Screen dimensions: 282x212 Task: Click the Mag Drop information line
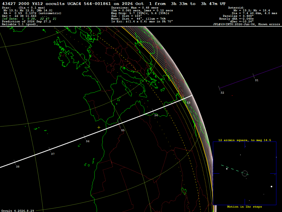coord(140,13)
